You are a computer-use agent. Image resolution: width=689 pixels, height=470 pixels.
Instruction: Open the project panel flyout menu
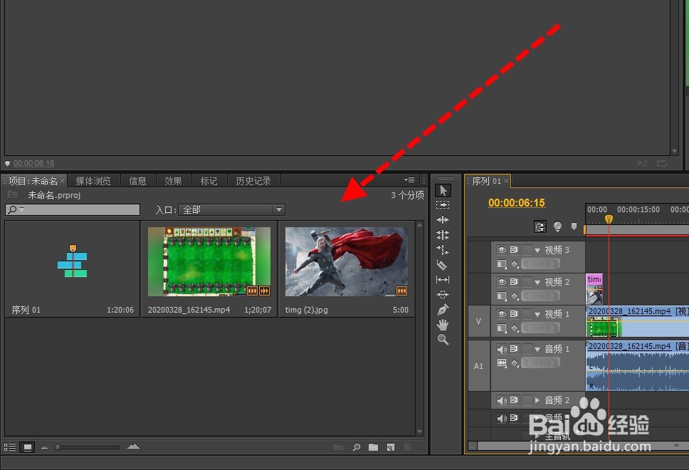409,180
